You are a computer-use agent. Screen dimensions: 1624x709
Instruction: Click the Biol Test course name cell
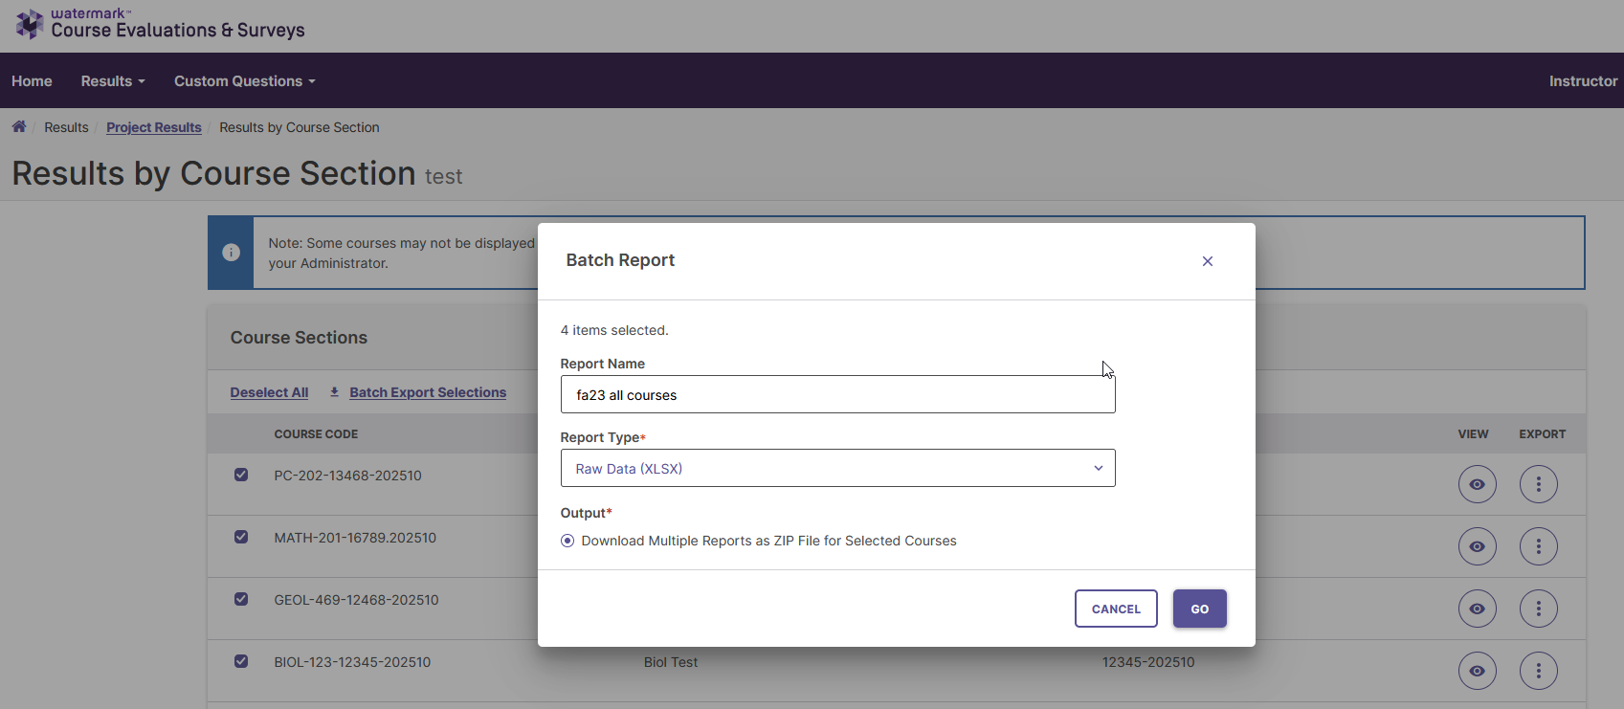[x=671, y=662]
